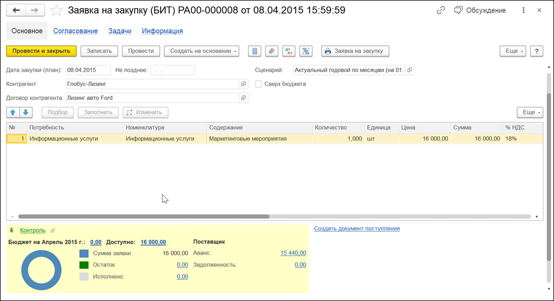Pin the Контроль panel with pushpin
This screenshot has width=554, height=301.
[x=53, y=230]
